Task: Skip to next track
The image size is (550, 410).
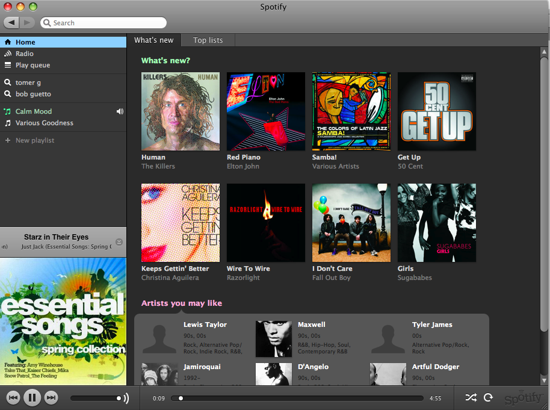Action: coord(51,398)
